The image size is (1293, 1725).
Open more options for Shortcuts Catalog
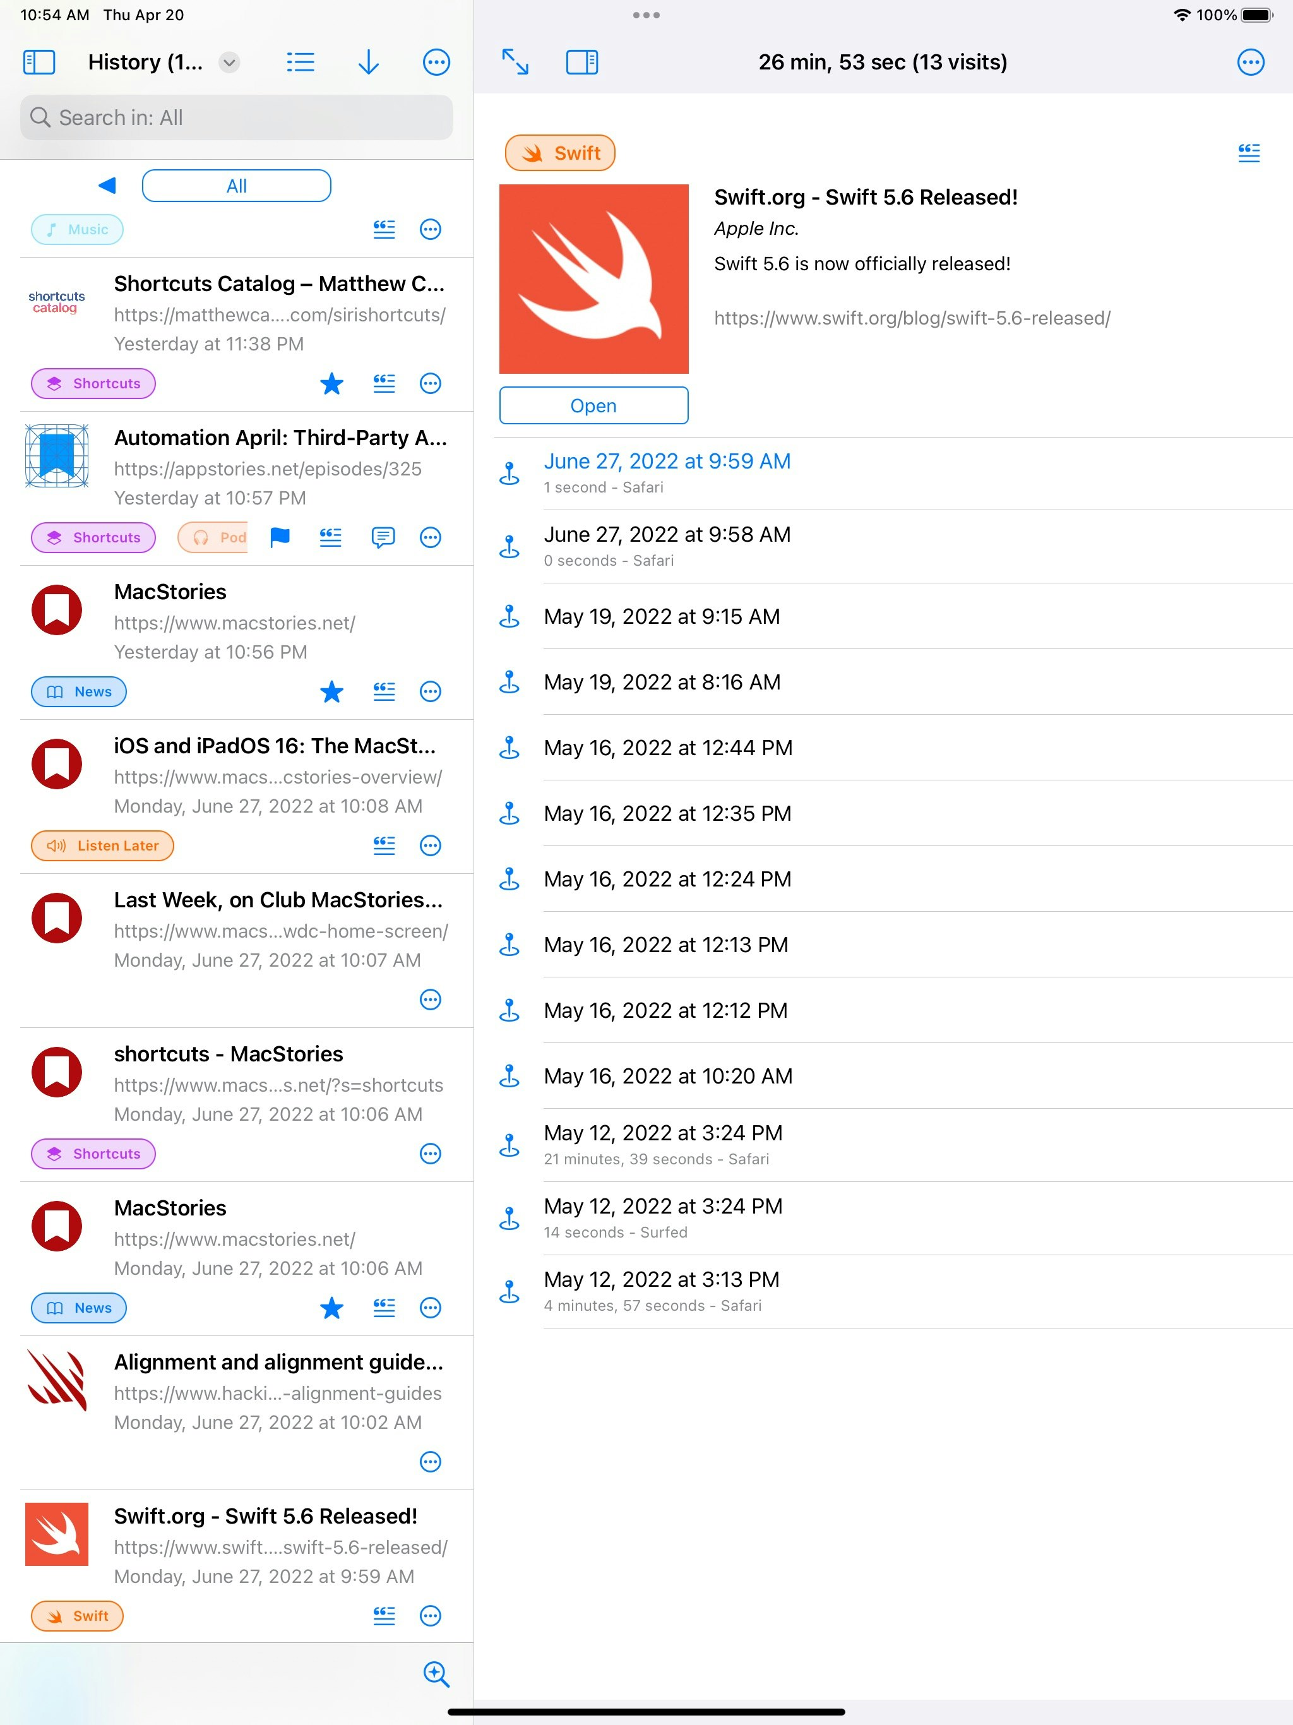(x=431, y=384)
